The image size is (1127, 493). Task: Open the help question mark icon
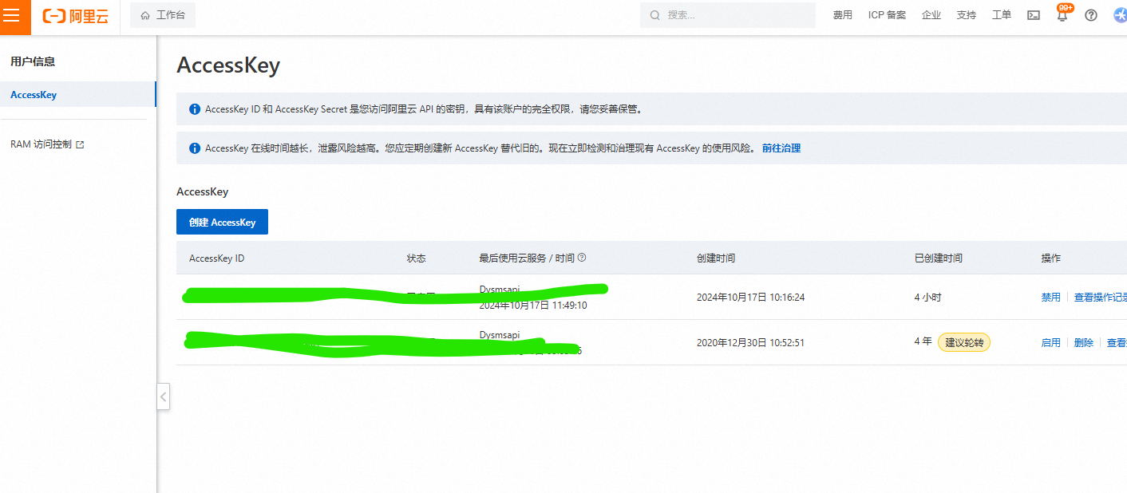(x=1091, y=15)
